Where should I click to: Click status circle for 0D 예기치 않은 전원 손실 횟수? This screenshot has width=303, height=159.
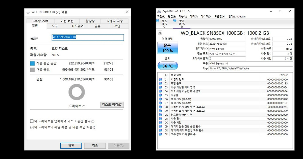[x=160, y=126]
